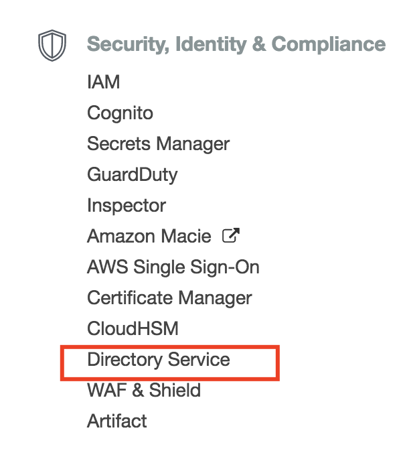Select Artifact at the bottom of the list
This screenshot has height=461, width=407.
coord(116,421)
